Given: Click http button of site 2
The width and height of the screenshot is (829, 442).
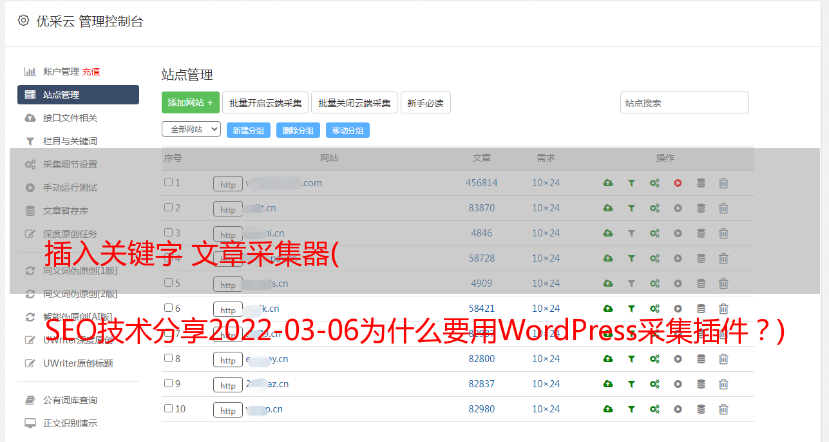Looking at the screenshot, I should [228, 209].
